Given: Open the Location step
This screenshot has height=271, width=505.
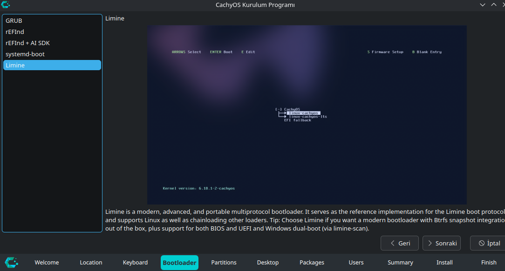Looking at the screenshot, I should tap(91, 262).
